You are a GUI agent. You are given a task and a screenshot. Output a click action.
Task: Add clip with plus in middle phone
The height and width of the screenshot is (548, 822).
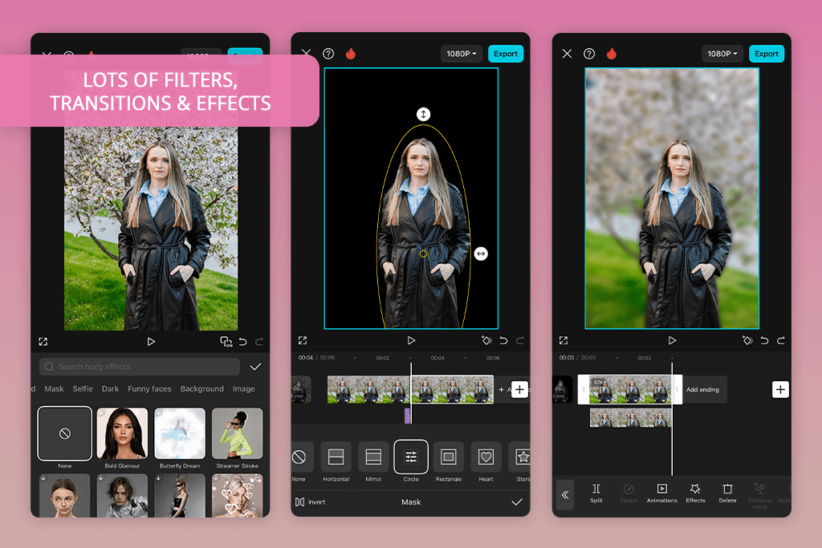(x=519, y=389)
